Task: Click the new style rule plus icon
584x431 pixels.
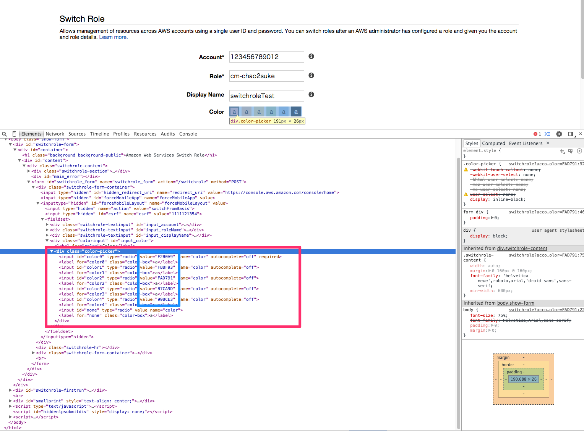Action: [x=562, y=151]
